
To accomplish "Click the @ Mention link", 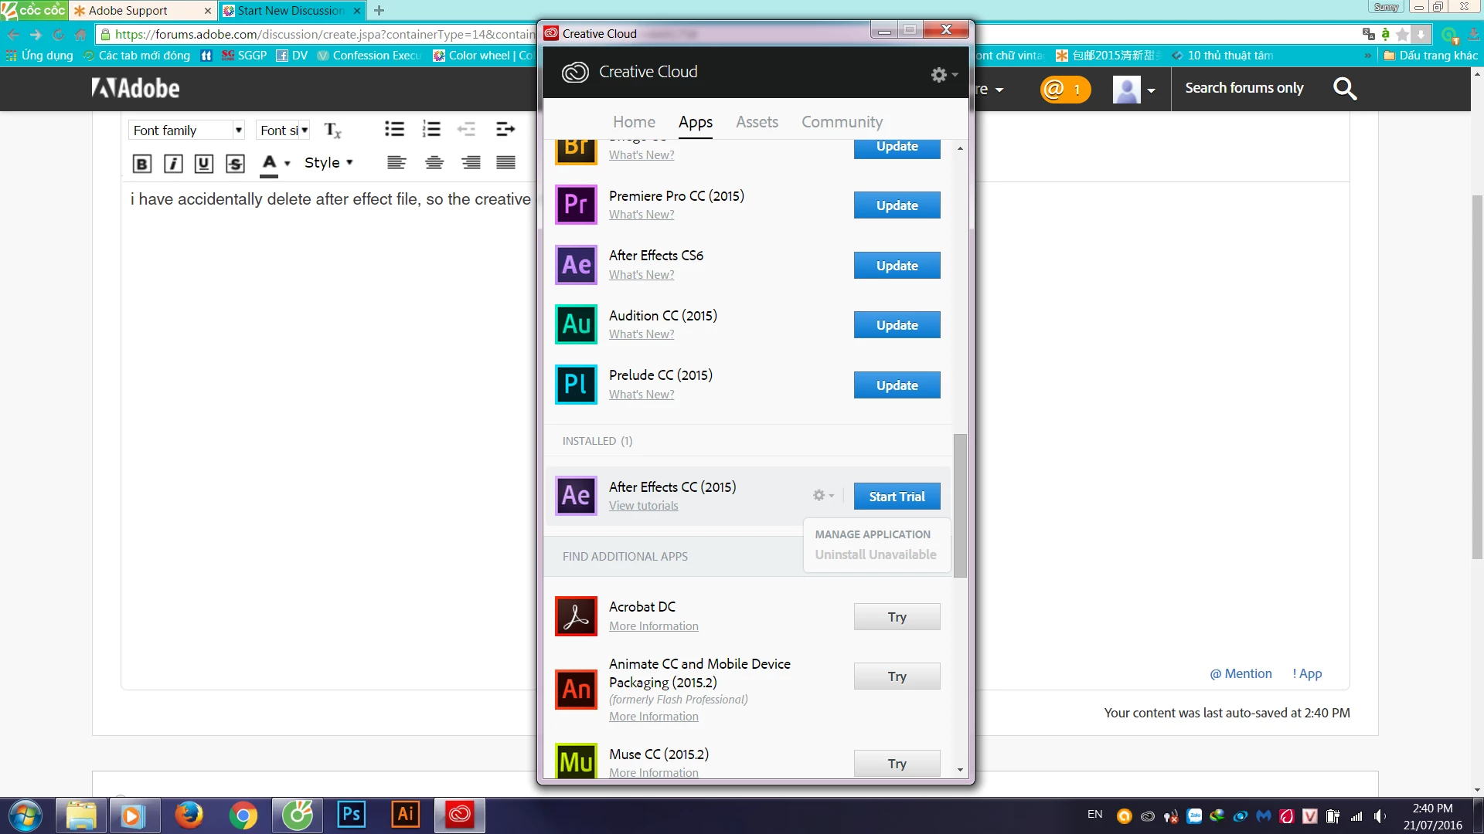I will (1241, 674).
